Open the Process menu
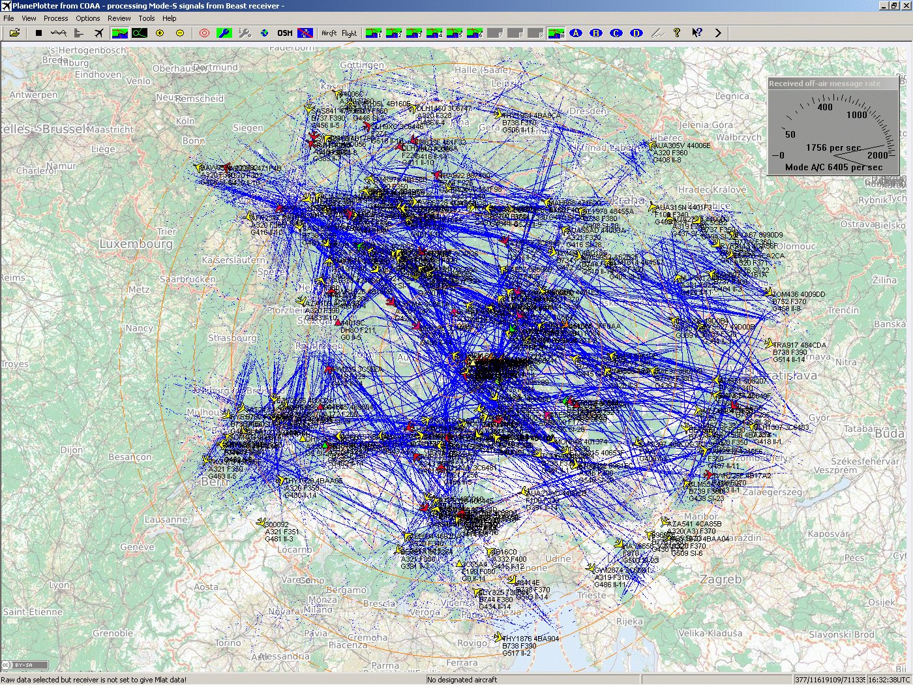Screen dimensions: 913x685 pyautogui.click(x=56, y=18)
